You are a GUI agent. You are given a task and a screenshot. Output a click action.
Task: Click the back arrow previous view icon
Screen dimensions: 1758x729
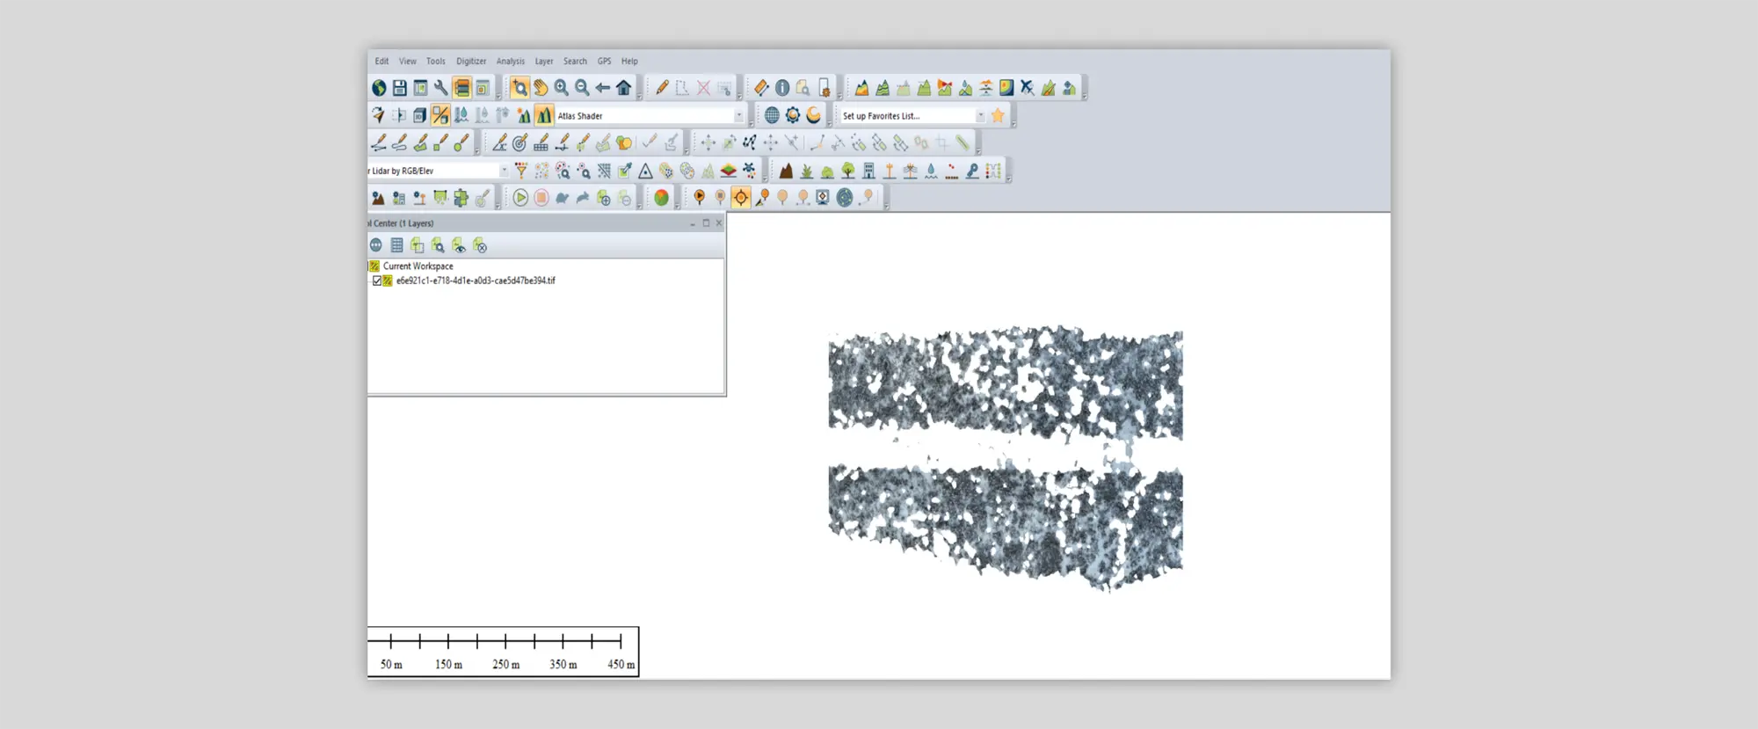603,88
